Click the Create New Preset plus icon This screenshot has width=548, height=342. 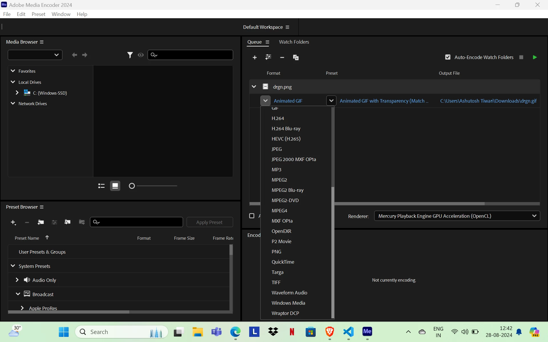13,222
